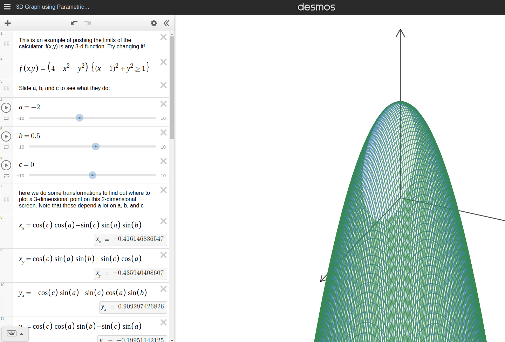Screen dimensions: 505x342
Task: Click the quote icon of note 7
Action: (x=6, y=199)
